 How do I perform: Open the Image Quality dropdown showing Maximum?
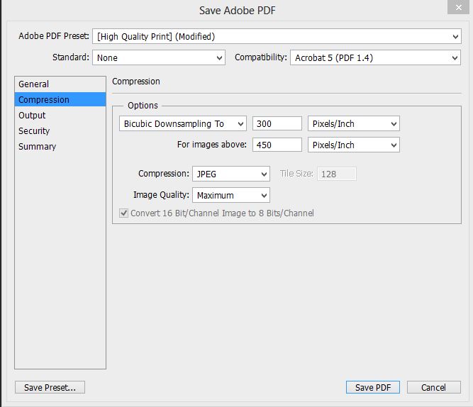[231, 195]
